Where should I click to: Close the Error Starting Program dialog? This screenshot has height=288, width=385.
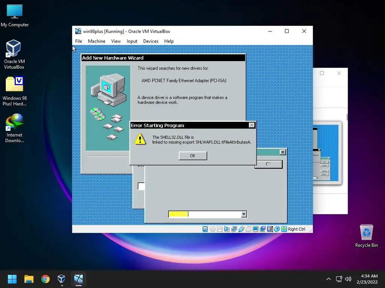(252, 125)
